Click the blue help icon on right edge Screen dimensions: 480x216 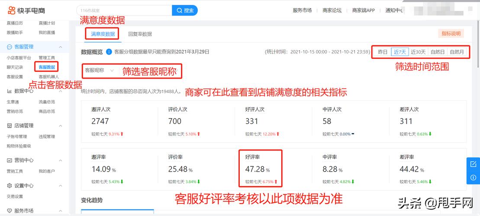click(473, 177)
